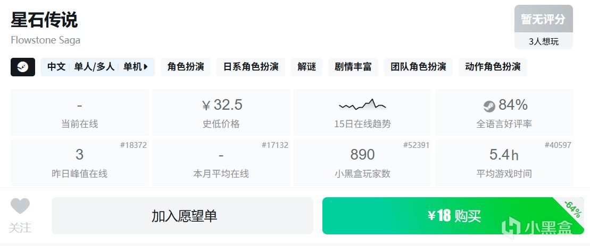View the 史低价格 ¥32.5 card
The width and height of the screenshot is (590, 246).
[x=221, y=112]
